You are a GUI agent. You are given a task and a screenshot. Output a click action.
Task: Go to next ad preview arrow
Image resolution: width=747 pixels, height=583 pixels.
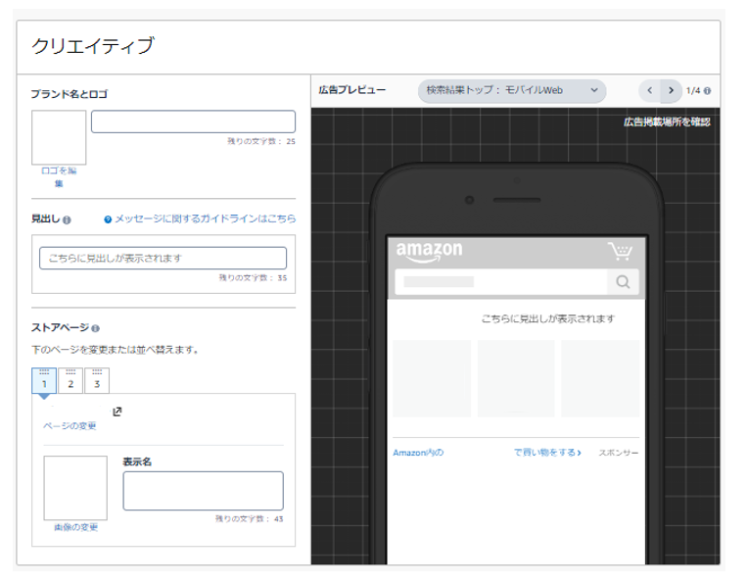point(671,90)
